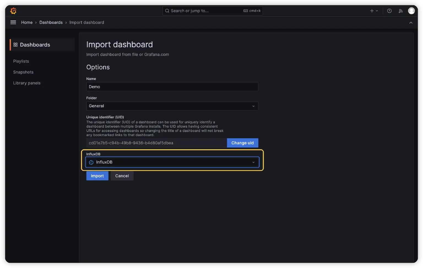This screenshot has width=423, height=268.
Task: Click the Cancel button
Action: pos(122,176)
